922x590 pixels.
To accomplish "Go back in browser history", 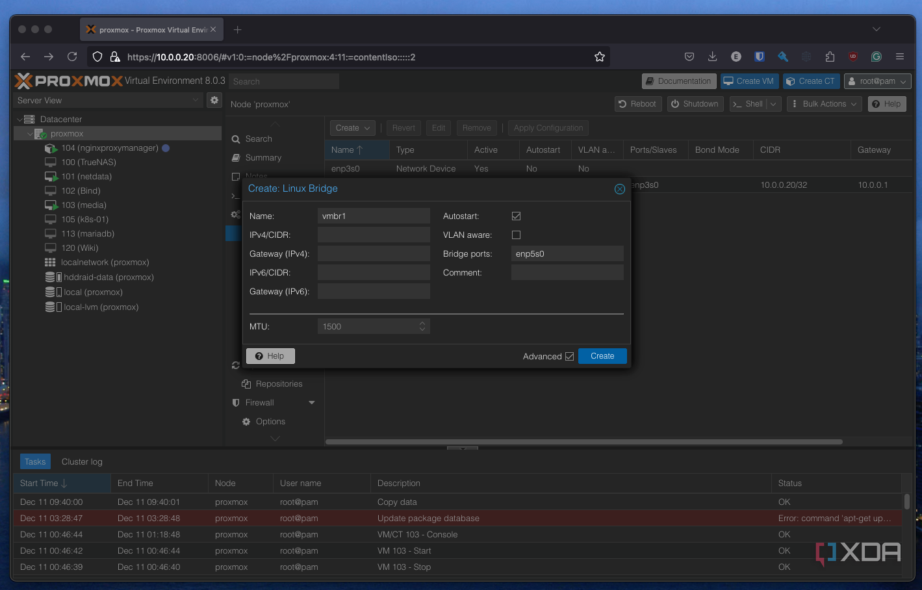I will pyautogui.click(x=25, y=57).
